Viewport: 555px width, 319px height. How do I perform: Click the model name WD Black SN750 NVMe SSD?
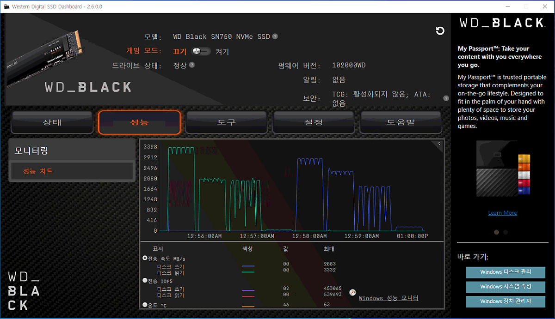pyautogui.click(x=222, y=36)
